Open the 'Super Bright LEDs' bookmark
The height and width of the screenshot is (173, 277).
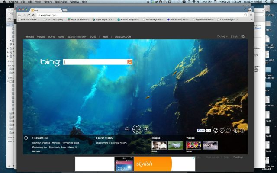[102, 19]
